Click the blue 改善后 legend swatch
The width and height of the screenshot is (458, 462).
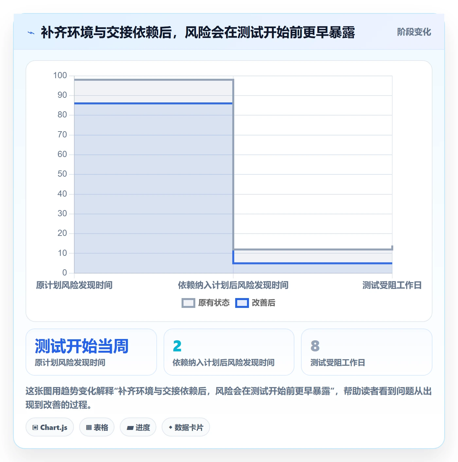click(x=242, y=303)
